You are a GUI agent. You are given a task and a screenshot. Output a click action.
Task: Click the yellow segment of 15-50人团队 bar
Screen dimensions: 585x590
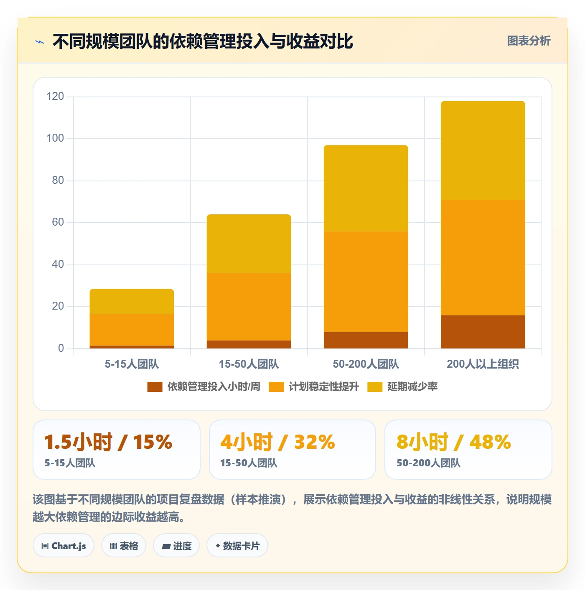click(x=249, y=244)
